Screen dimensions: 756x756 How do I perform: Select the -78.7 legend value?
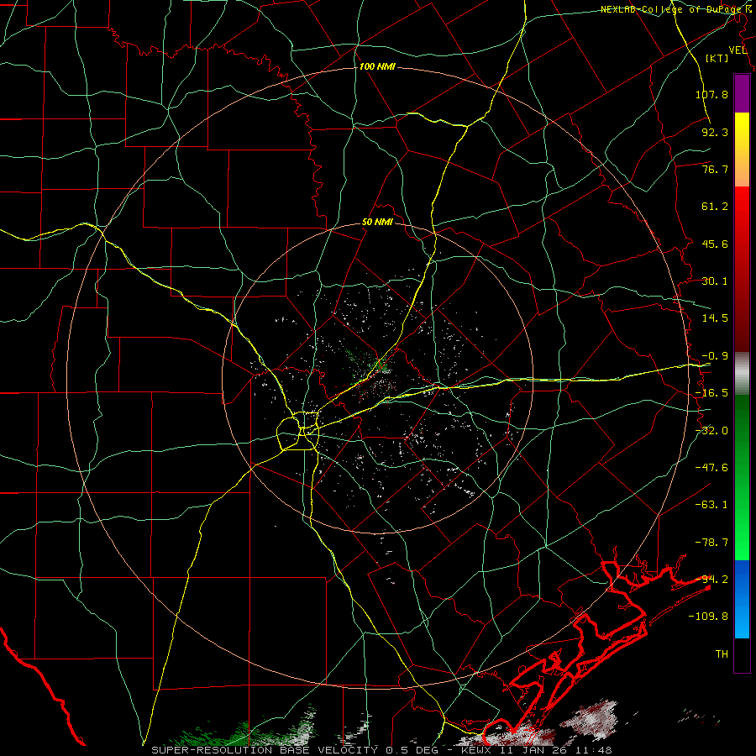pyautogui.click(x=711, y=543)
